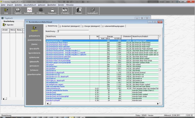Switch to Energie (absteigend) tab
The image size is (195, 118).
point(91,26)
